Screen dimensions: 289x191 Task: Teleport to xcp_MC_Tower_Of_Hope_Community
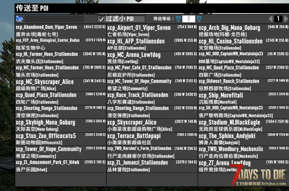click(x=152, y=85)
